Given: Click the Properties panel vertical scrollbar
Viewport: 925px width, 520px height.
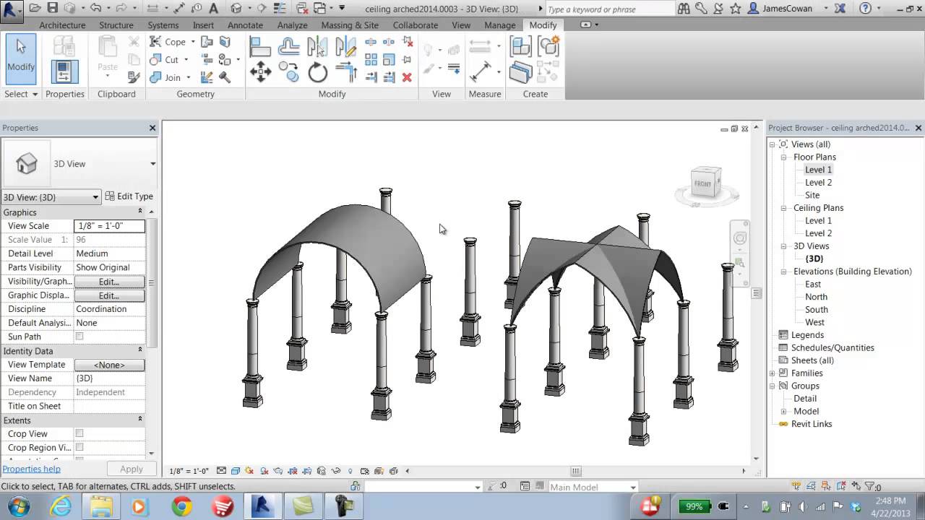Looking at the screenshot, I should click(x=151, y=282).
